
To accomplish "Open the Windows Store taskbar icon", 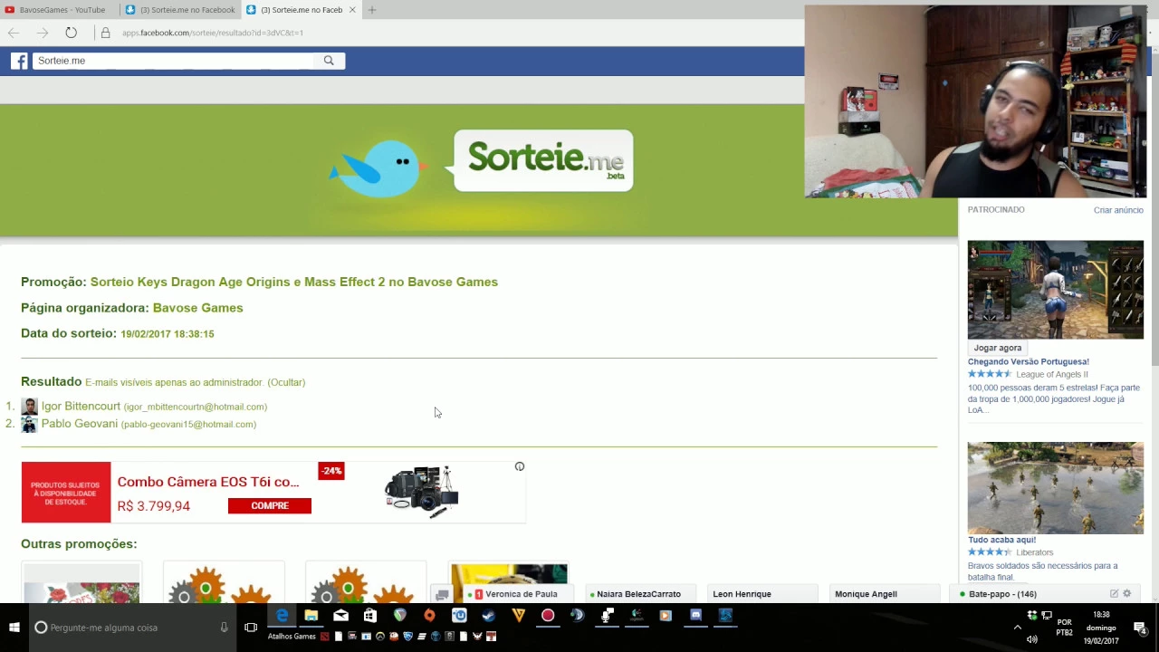I will tap(370, 616).
